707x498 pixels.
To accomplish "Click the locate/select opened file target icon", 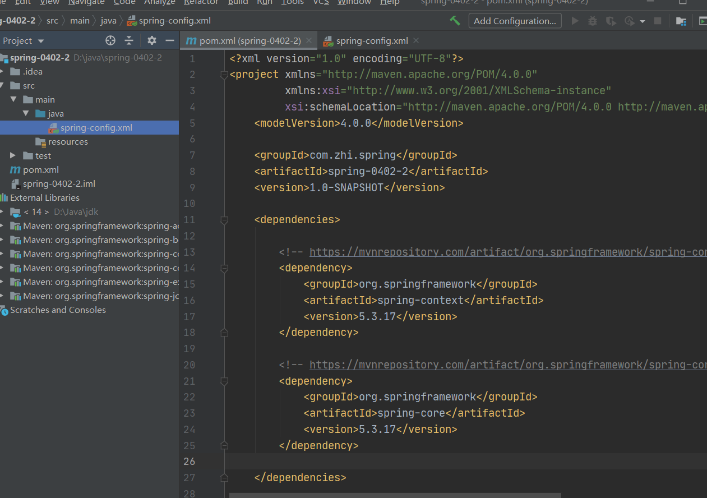I will pyautogui.click(x=110, y=40).
